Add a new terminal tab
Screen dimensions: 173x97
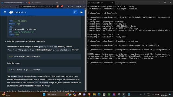click(x=117, y=3)
